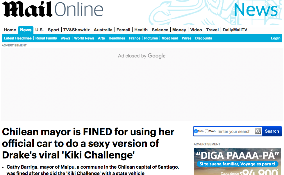Open the Money section

179,30
